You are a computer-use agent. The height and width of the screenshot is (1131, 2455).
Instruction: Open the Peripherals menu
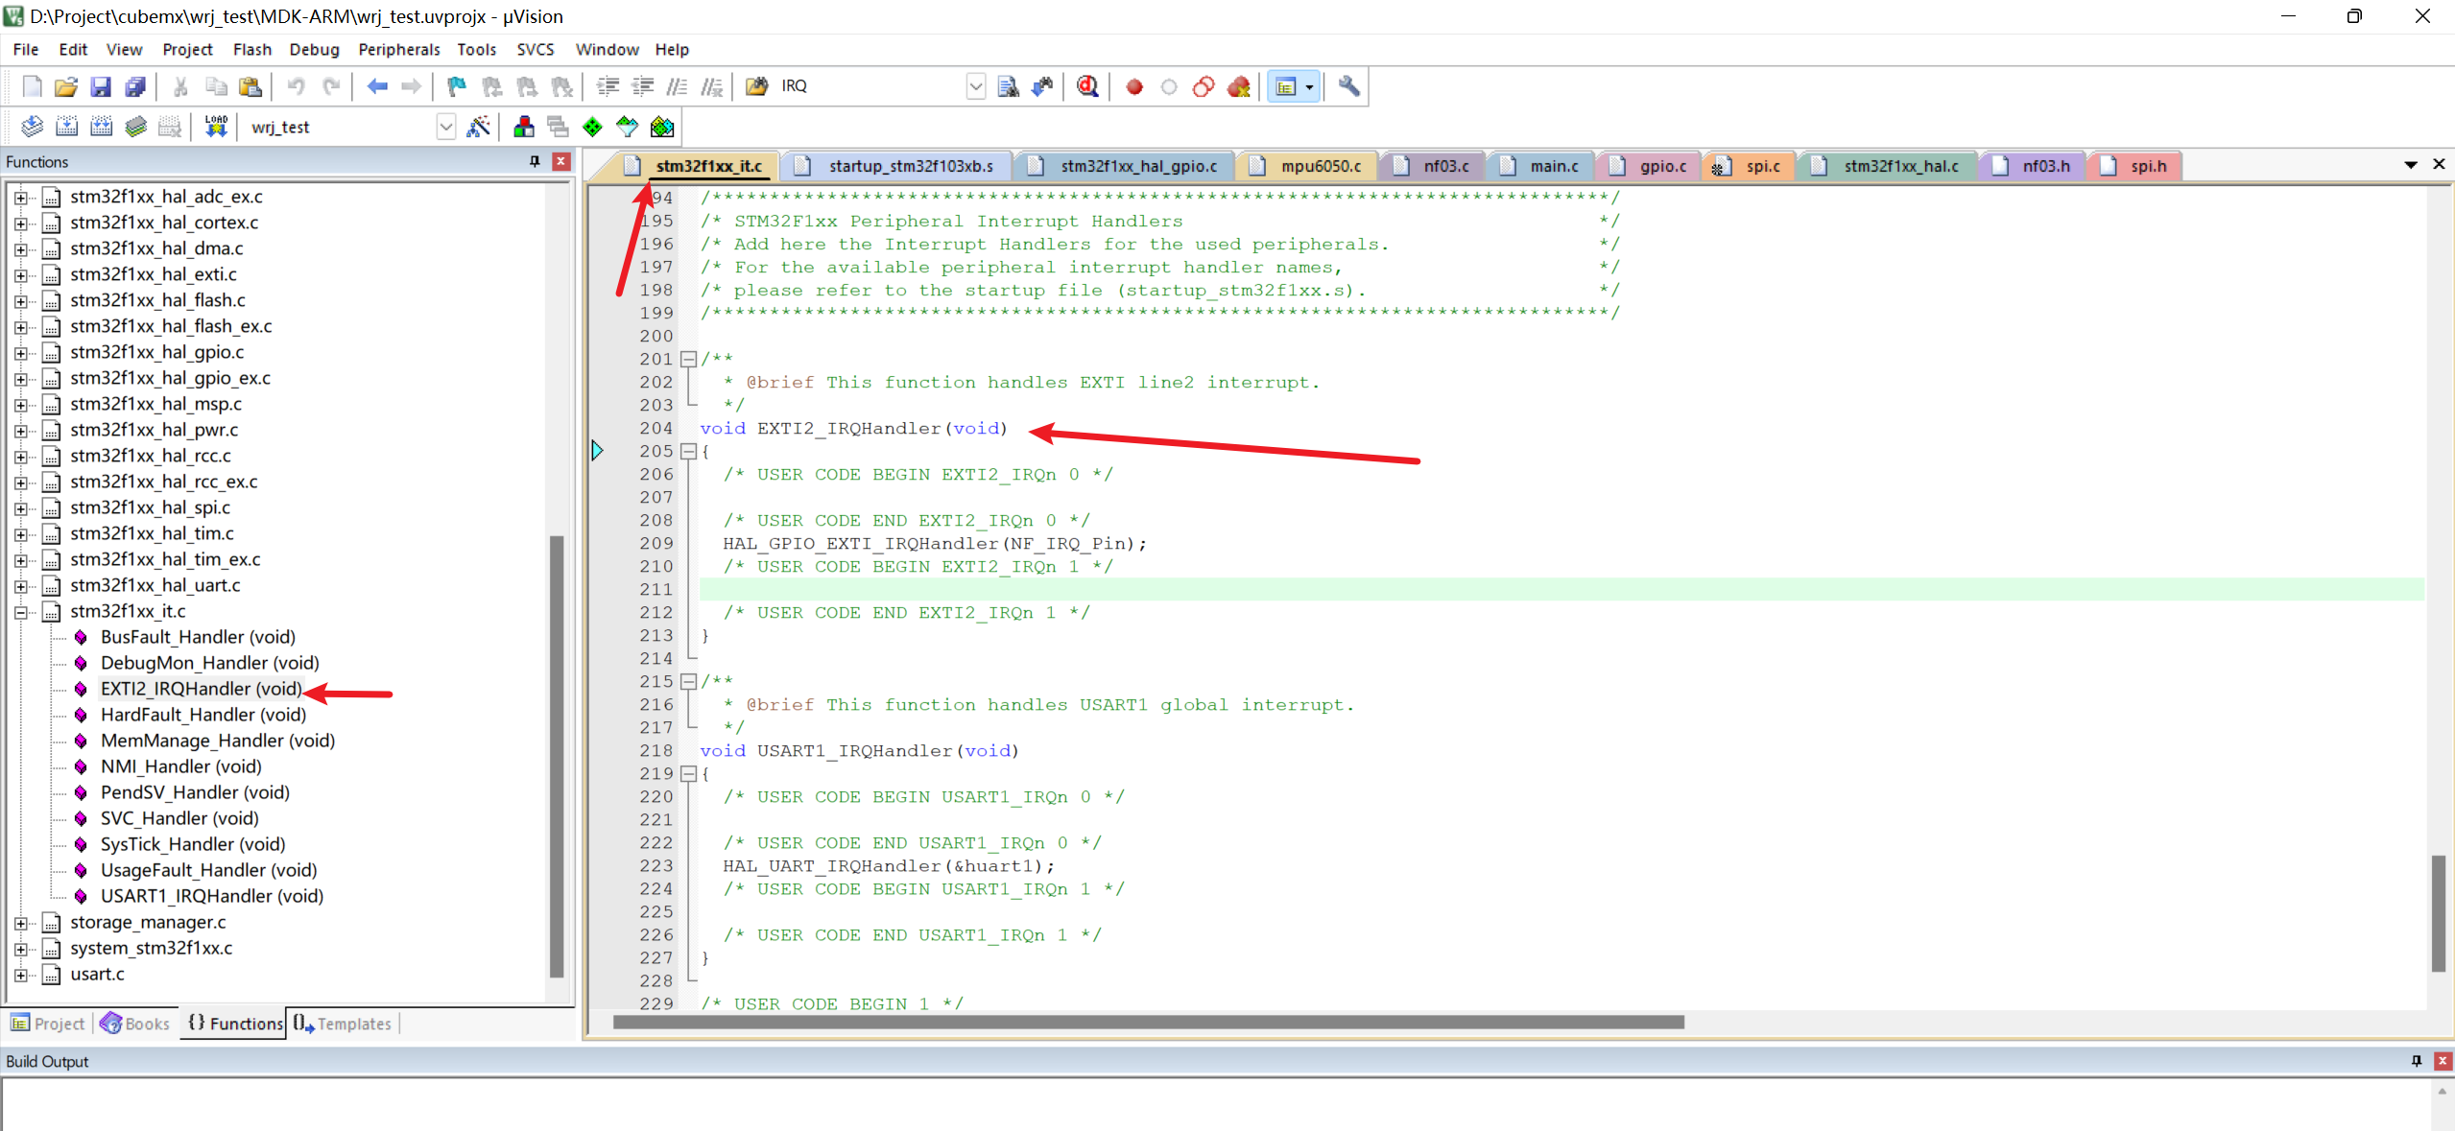click(x=399, y=49)
